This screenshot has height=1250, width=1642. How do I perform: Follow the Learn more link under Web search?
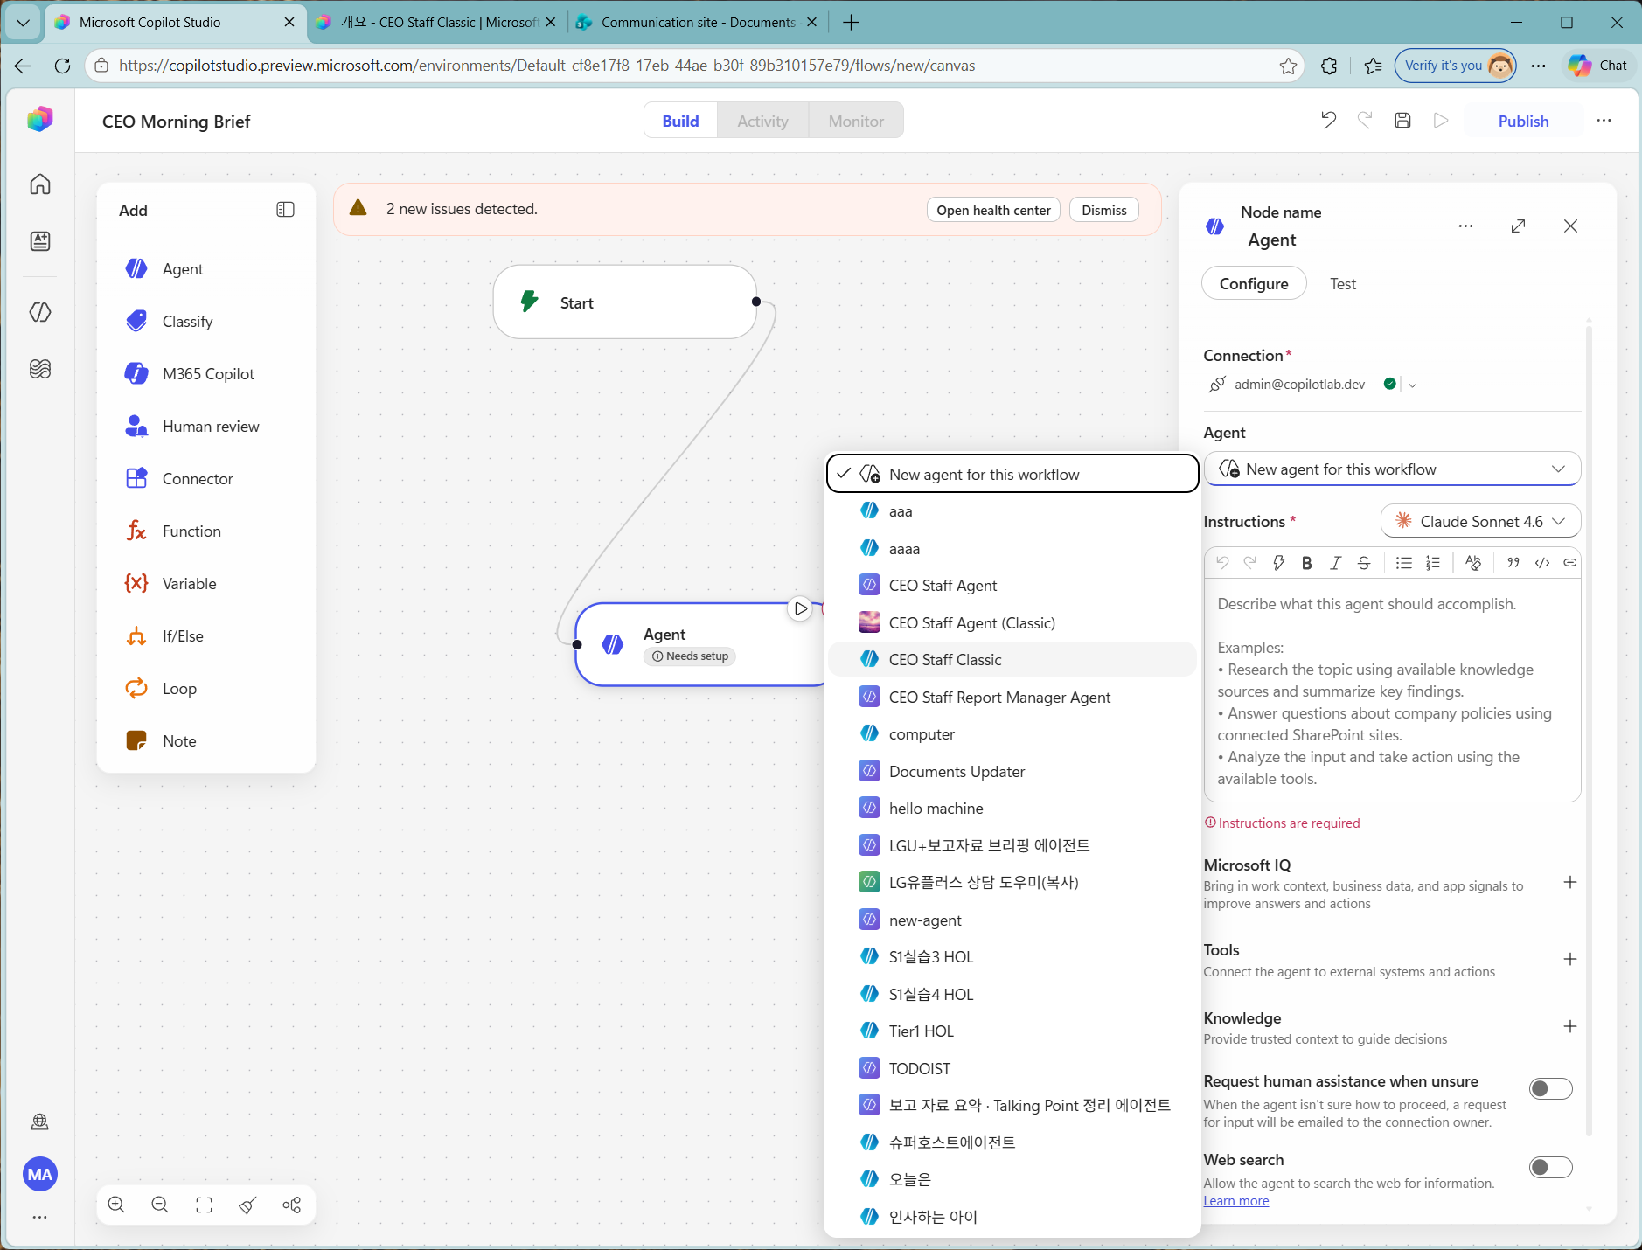pos(1235,1201)
